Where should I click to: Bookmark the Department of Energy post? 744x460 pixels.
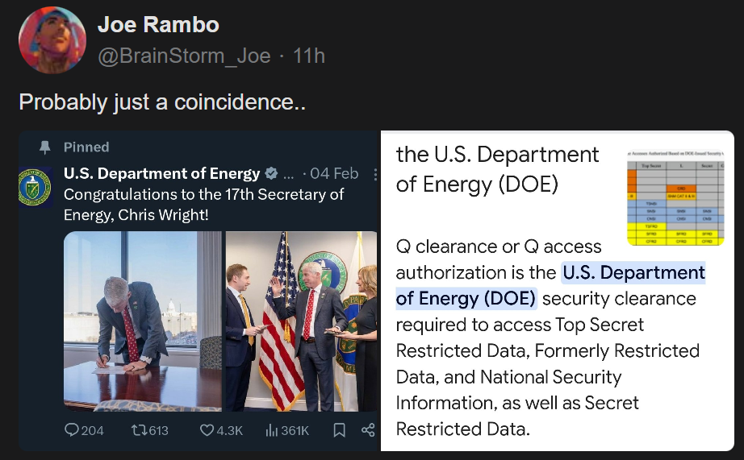pyautogui.click(x=340, y=430)
